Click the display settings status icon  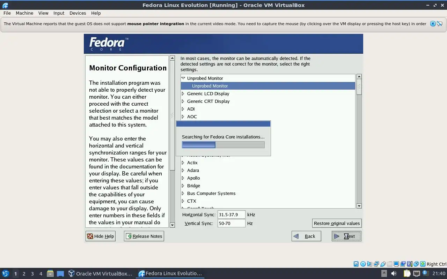coord(396,264)
